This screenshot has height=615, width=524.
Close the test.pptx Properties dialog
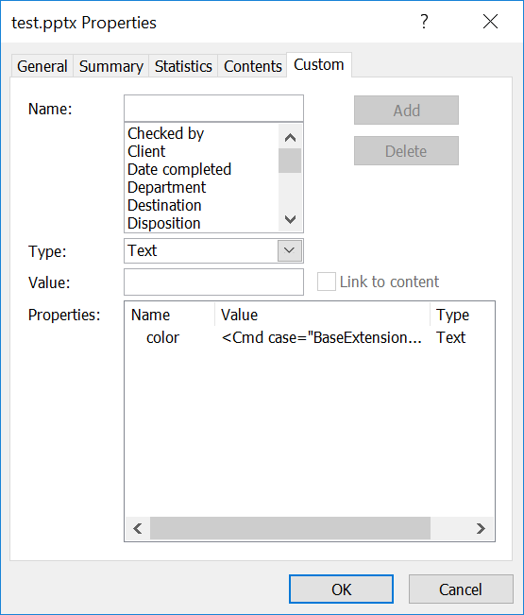[x=490, y=22]
